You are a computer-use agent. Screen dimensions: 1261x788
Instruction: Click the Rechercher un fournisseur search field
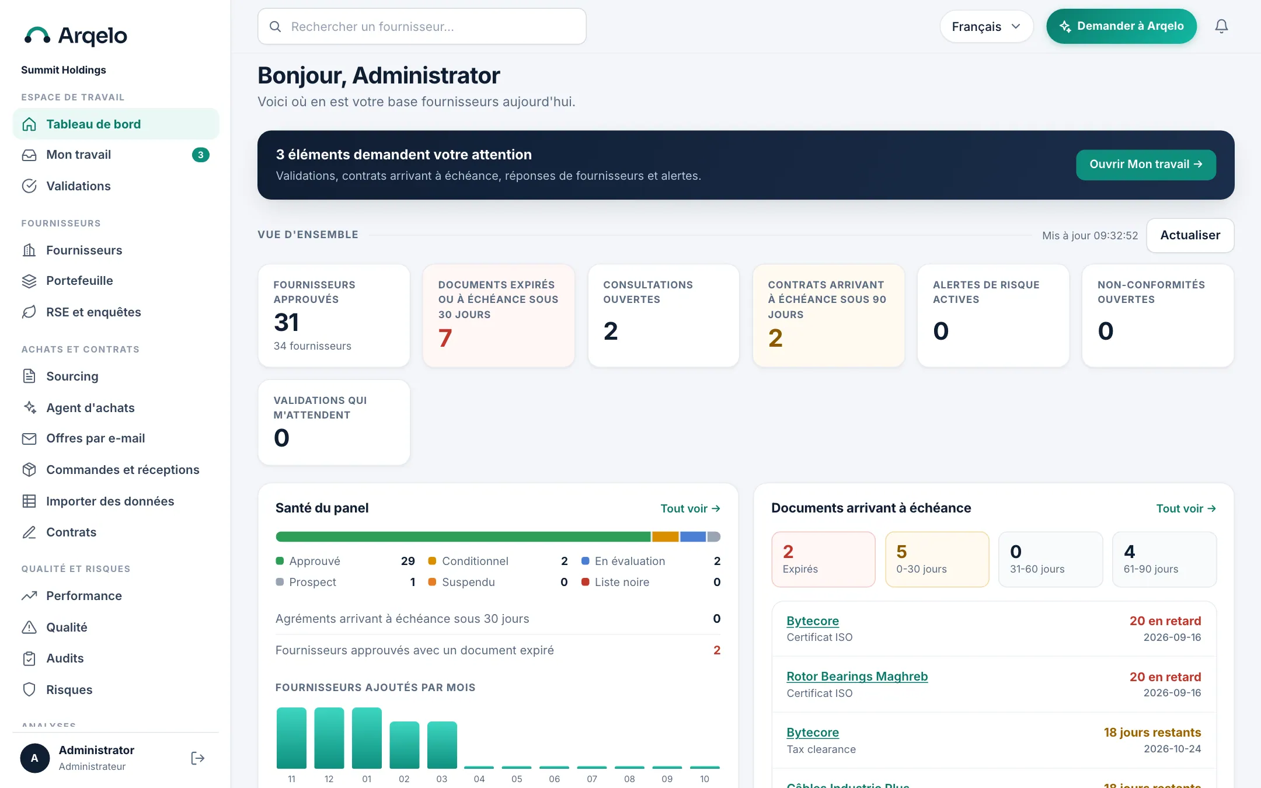click(x=422, y=26)
